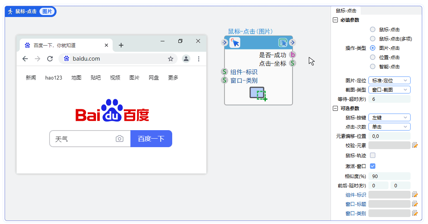Viewport: 428px width, 224px height.
Task: Open the edit icon beside 校验-元素
Action: 414,145
